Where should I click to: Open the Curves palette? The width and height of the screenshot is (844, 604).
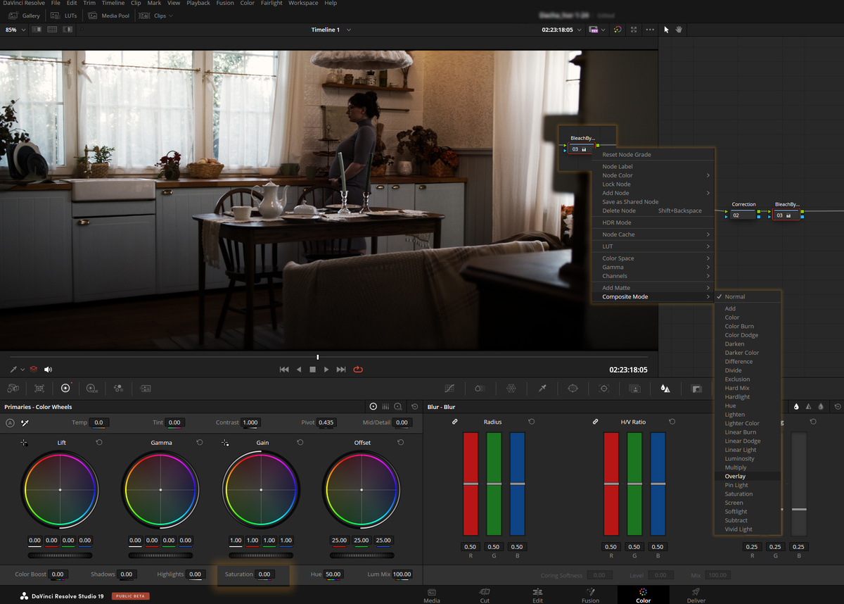449,388
